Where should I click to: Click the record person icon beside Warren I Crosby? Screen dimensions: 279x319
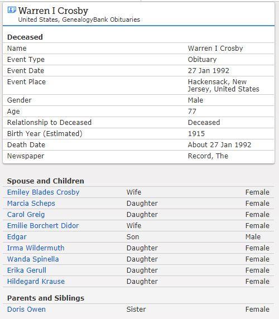(12, 10)
